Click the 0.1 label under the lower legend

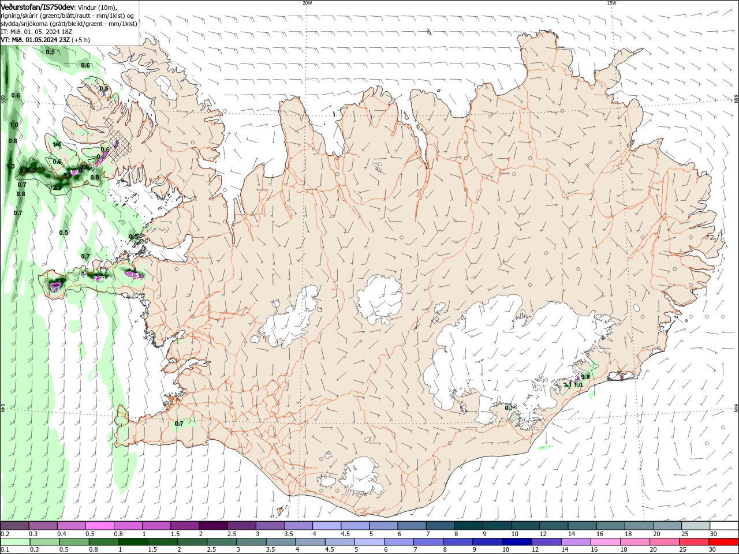(x=5, y=551)
